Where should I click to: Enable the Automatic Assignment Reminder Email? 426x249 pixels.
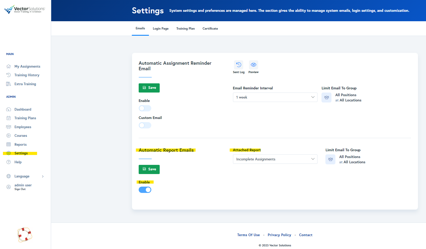pos(145,108)
